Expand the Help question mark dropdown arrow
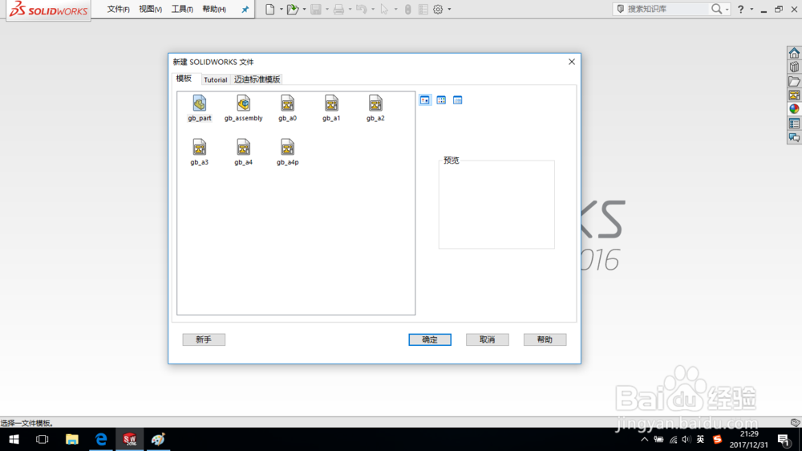 pos(751,9)
